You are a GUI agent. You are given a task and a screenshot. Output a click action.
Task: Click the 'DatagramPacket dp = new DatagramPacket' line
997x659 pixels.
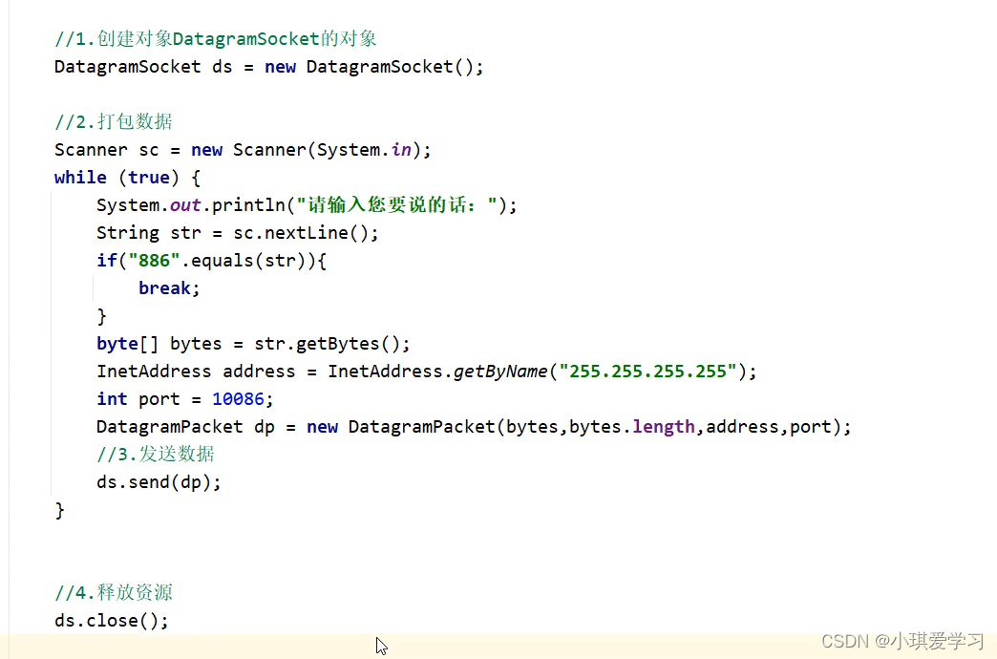pyautogui.click(x=474, y=427)
